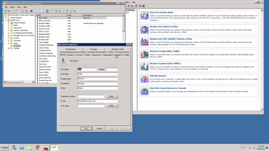Expand the Deleted Objects container
269x151 pixels.
point(8,23)
